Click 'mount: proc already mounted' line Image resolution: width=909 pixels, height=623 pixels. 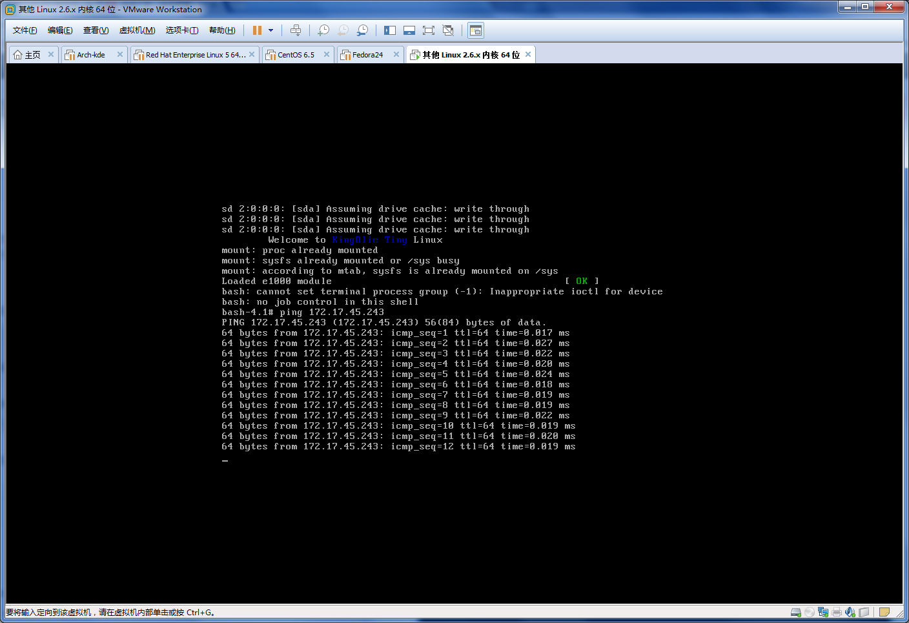tap(300, 250)
